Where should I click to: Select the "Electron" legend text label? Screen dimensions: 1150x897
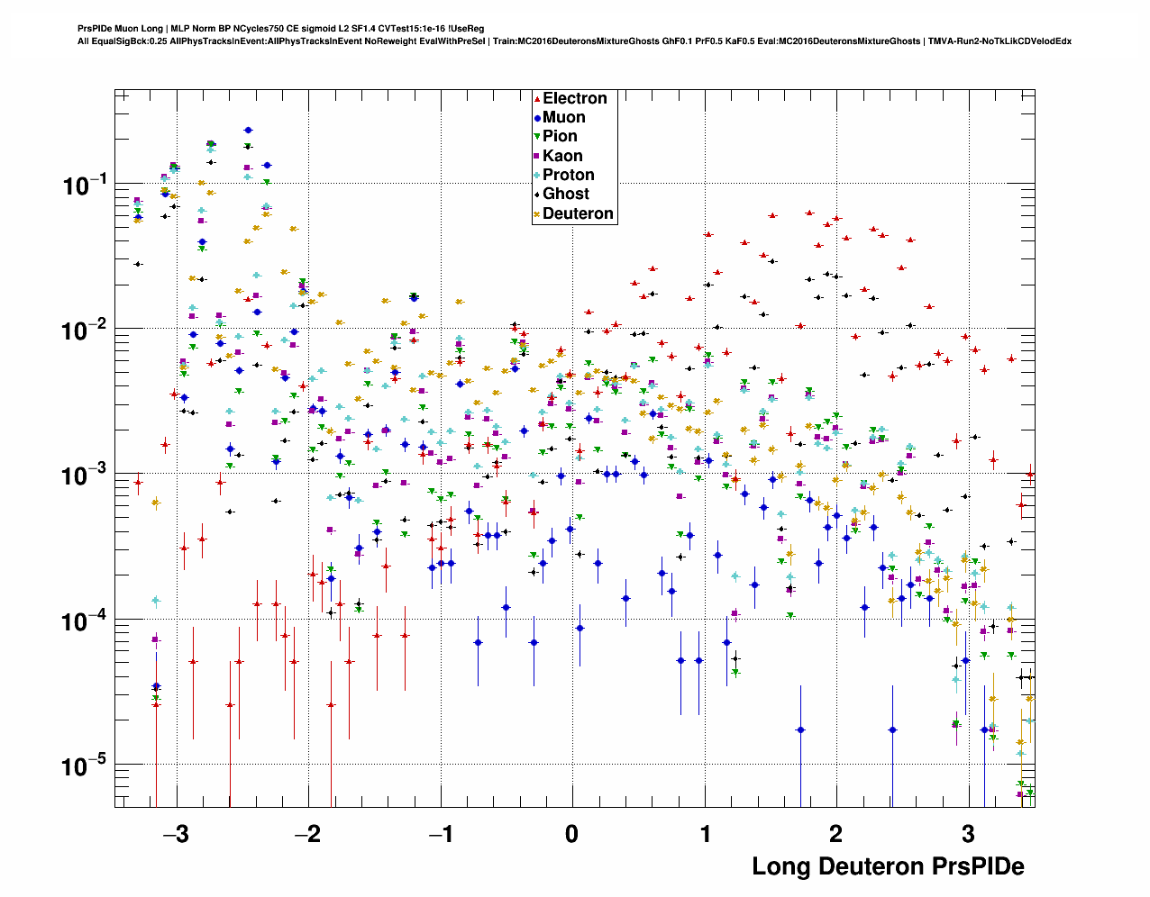[x=574, y=99]
